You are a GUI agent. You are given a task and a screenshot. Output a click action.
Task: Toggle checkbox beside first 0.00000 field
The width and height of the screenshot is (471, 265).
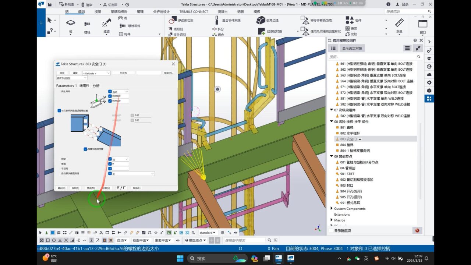[x=110, y=96]
